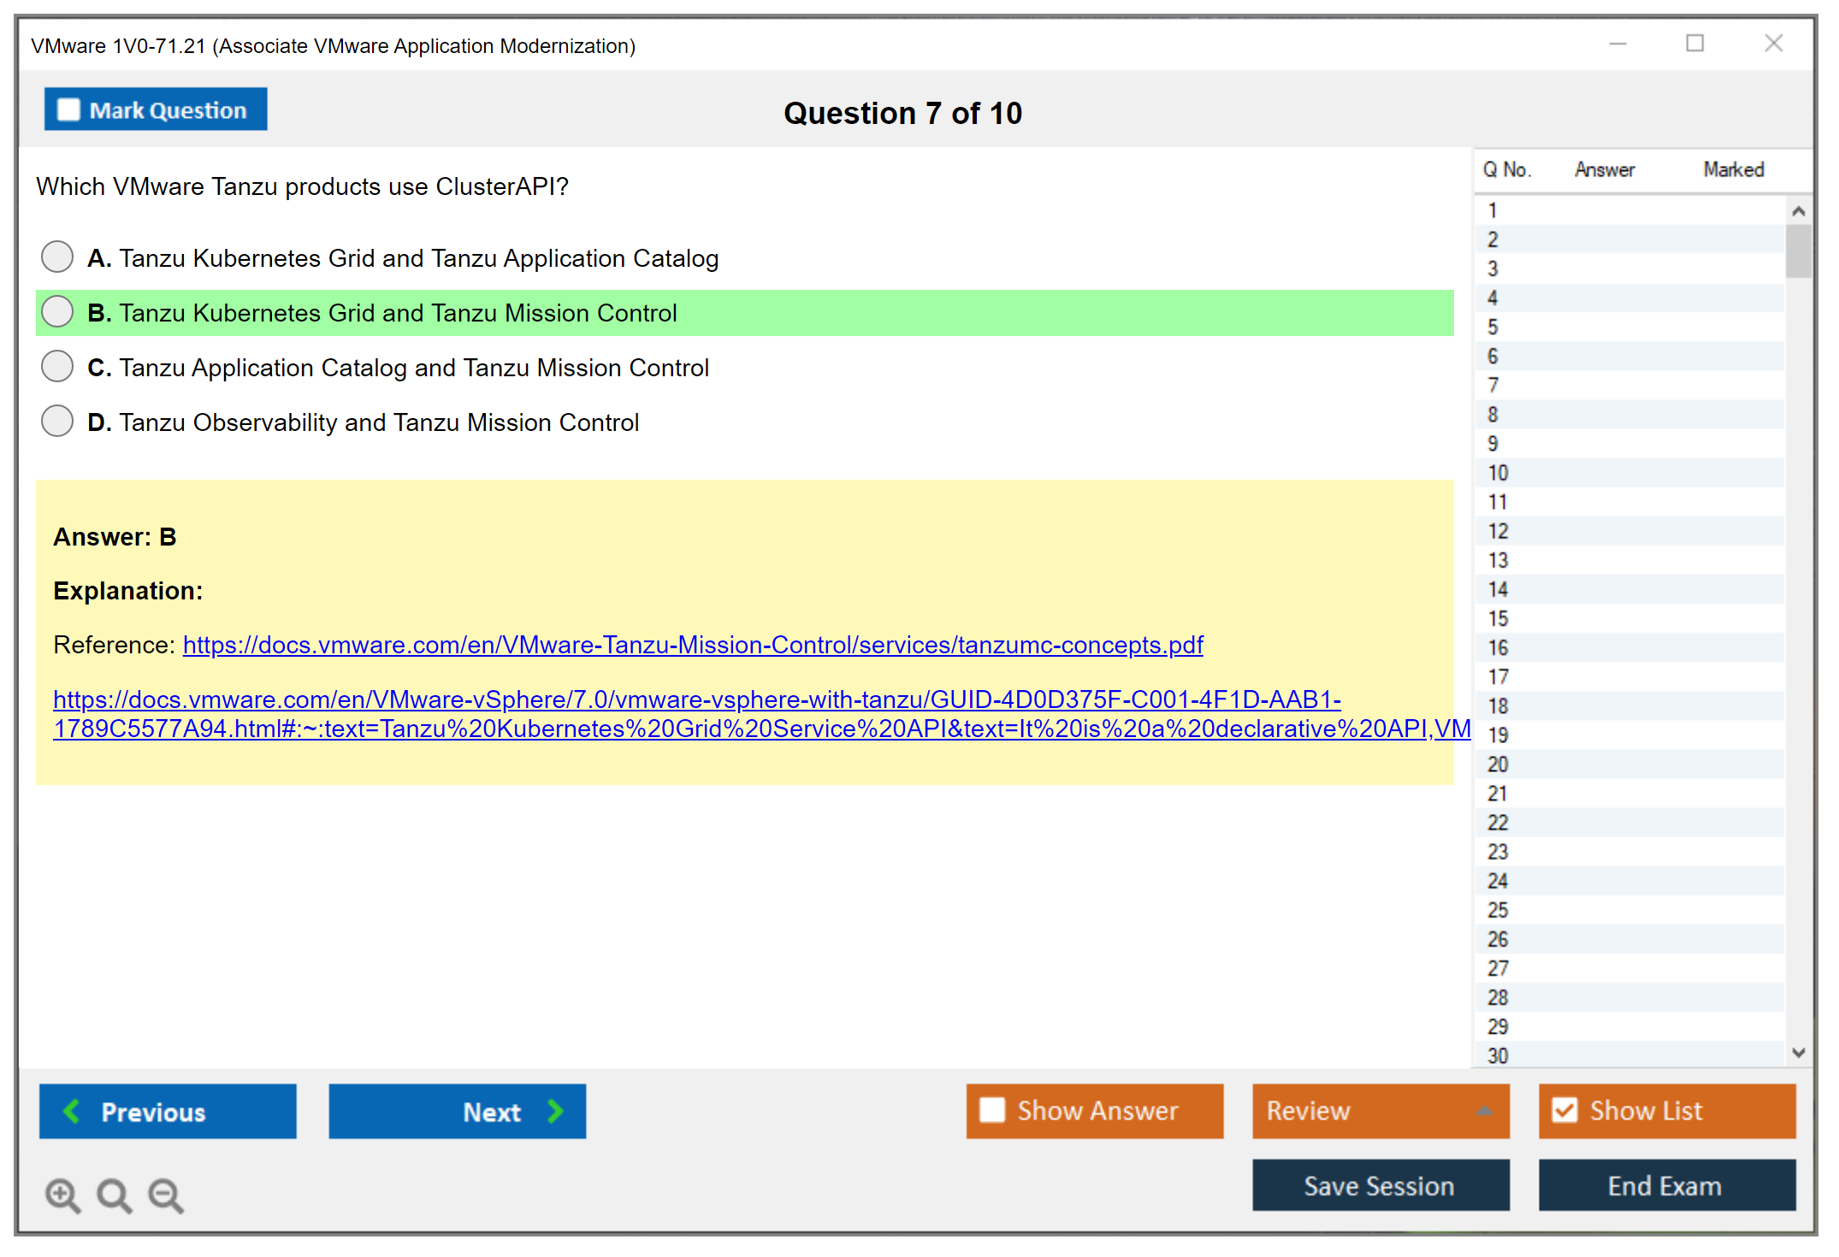Click the End Exam button
Viewport: 1839px width, 1257px height.
1665,1185
